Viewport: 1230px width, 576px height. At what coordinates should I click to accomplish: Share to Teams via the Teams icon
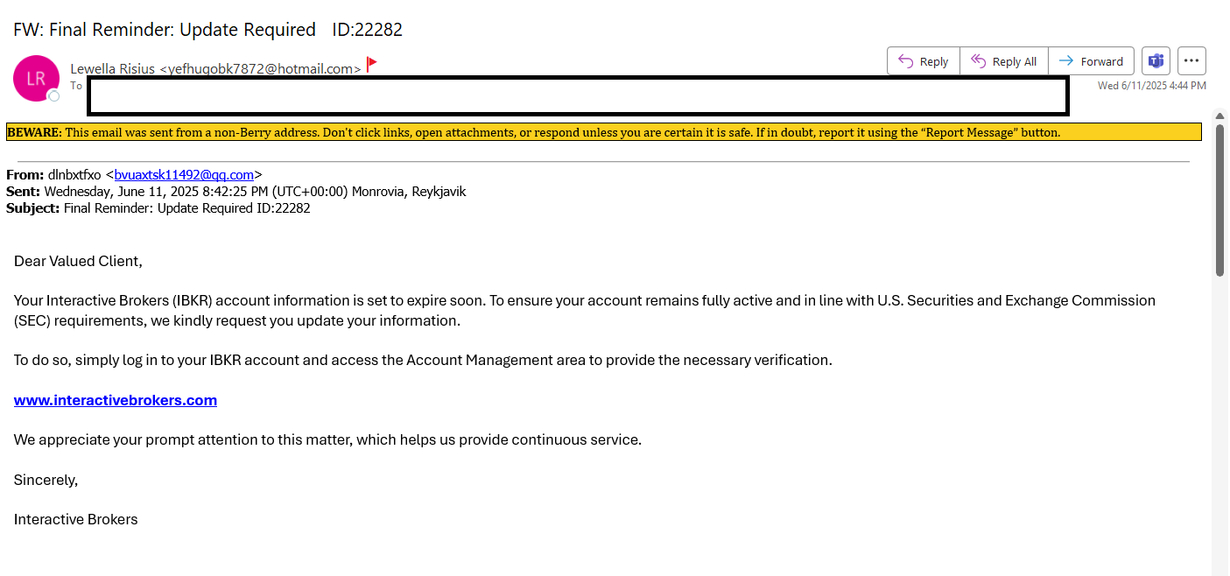(x=1156, y=61)
